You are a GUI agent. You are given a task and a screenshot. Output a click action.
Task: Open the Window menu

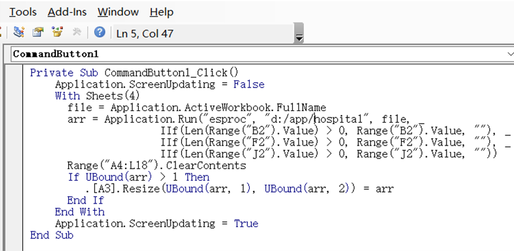118,12
